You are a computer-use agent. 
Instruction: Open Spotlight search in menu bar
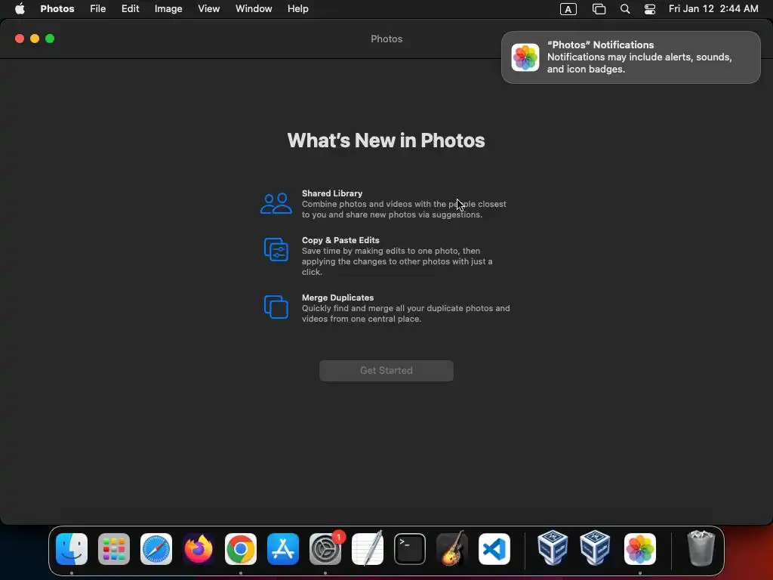coord(624,9)
